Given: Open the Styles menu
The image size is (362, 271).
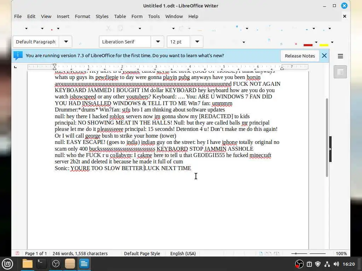Looking at the screenshot, I should (102, 16).
